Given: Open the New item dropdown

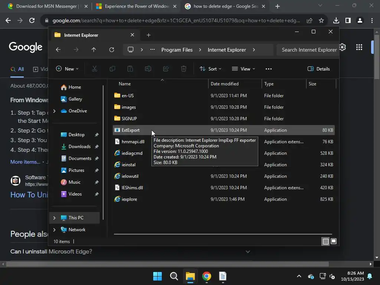Looking at the screenshot, I should (x=67, y=69).
